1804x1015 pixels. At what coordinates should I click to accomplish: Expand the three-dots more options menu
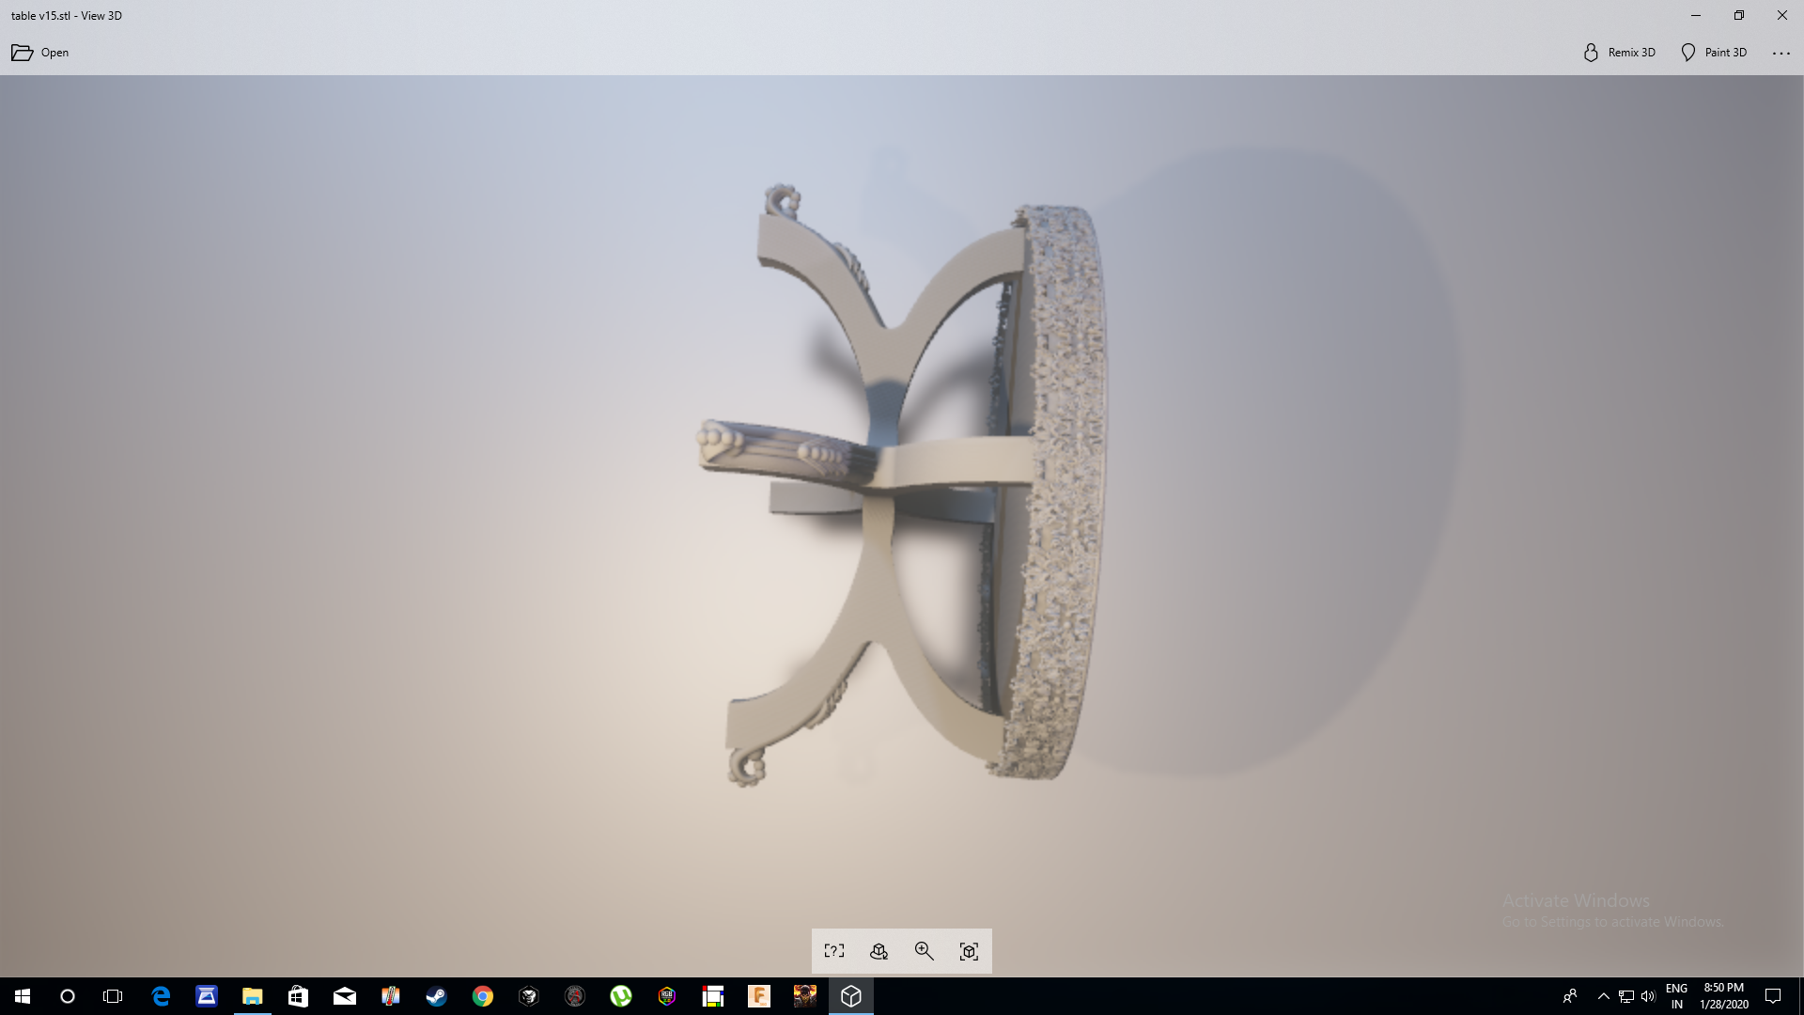(x=1781, y=54)
